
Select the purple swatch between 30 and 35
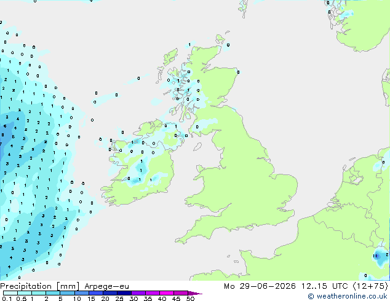(138, 293)
